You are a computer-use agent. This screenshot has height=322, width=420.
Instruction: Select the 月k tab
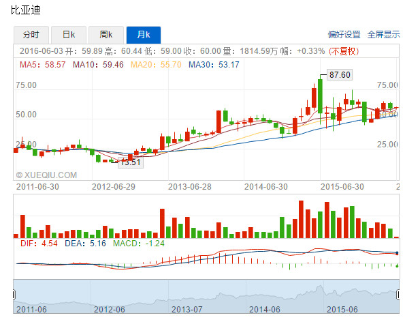point(144,35)
